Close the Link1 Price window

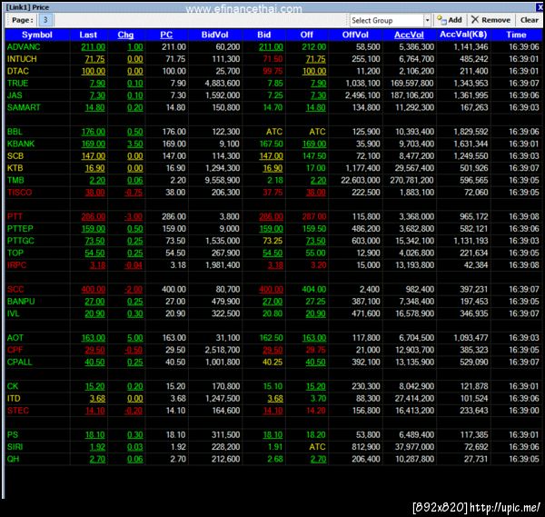click(x=540, y=7)
